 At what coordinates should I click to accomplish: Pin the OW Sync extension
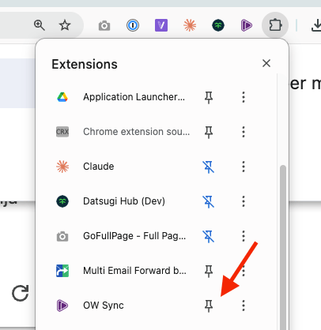point(209,306)
